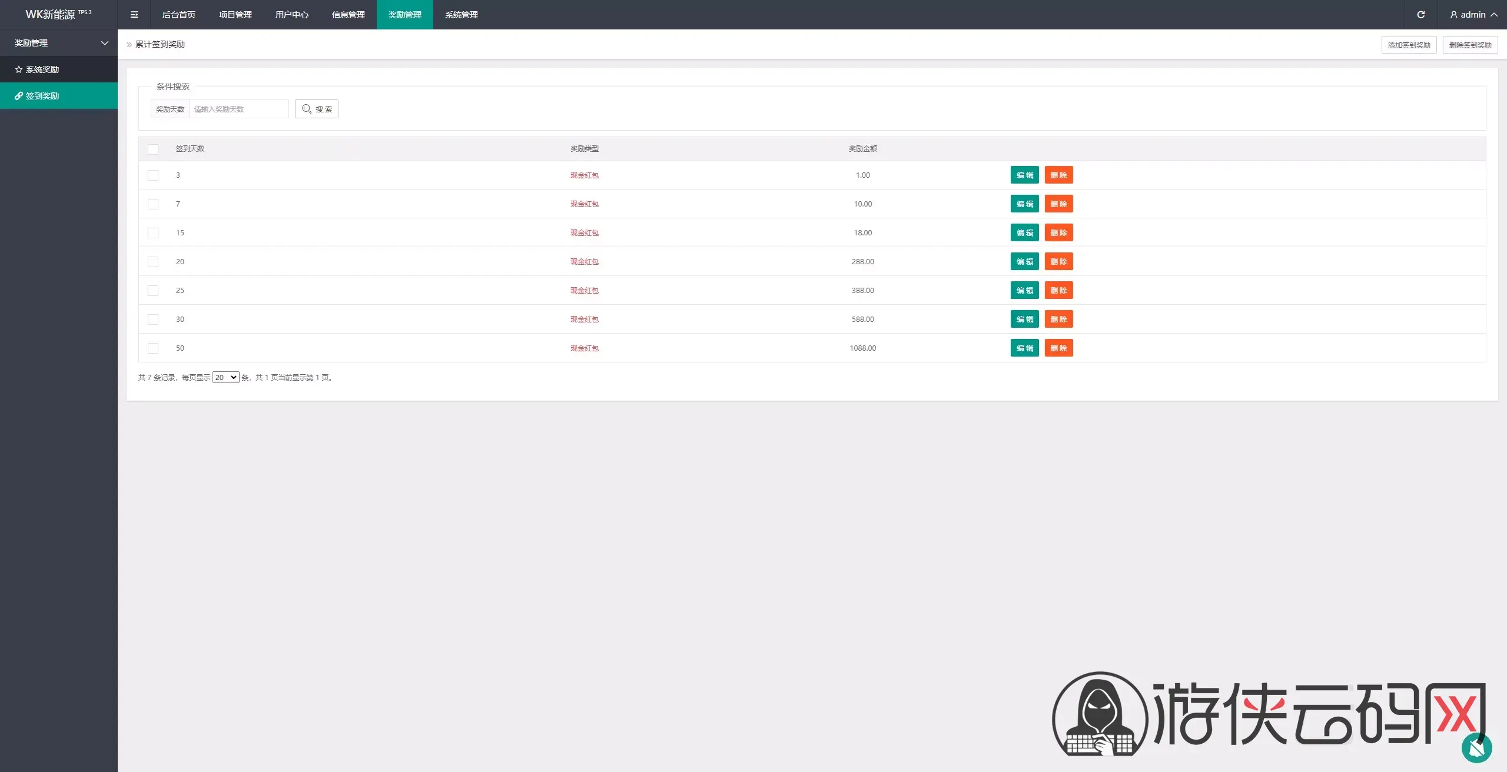Click the green floating icon at bottom right
Image resolution: width=1507 pixels, height=772 pixels.
pyautogui.click(x=1476, y=747)
